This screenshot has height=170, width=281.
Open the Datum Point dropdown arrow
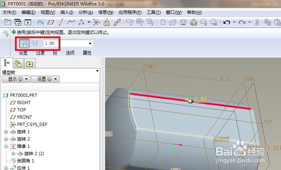click(x=89, y=22)
